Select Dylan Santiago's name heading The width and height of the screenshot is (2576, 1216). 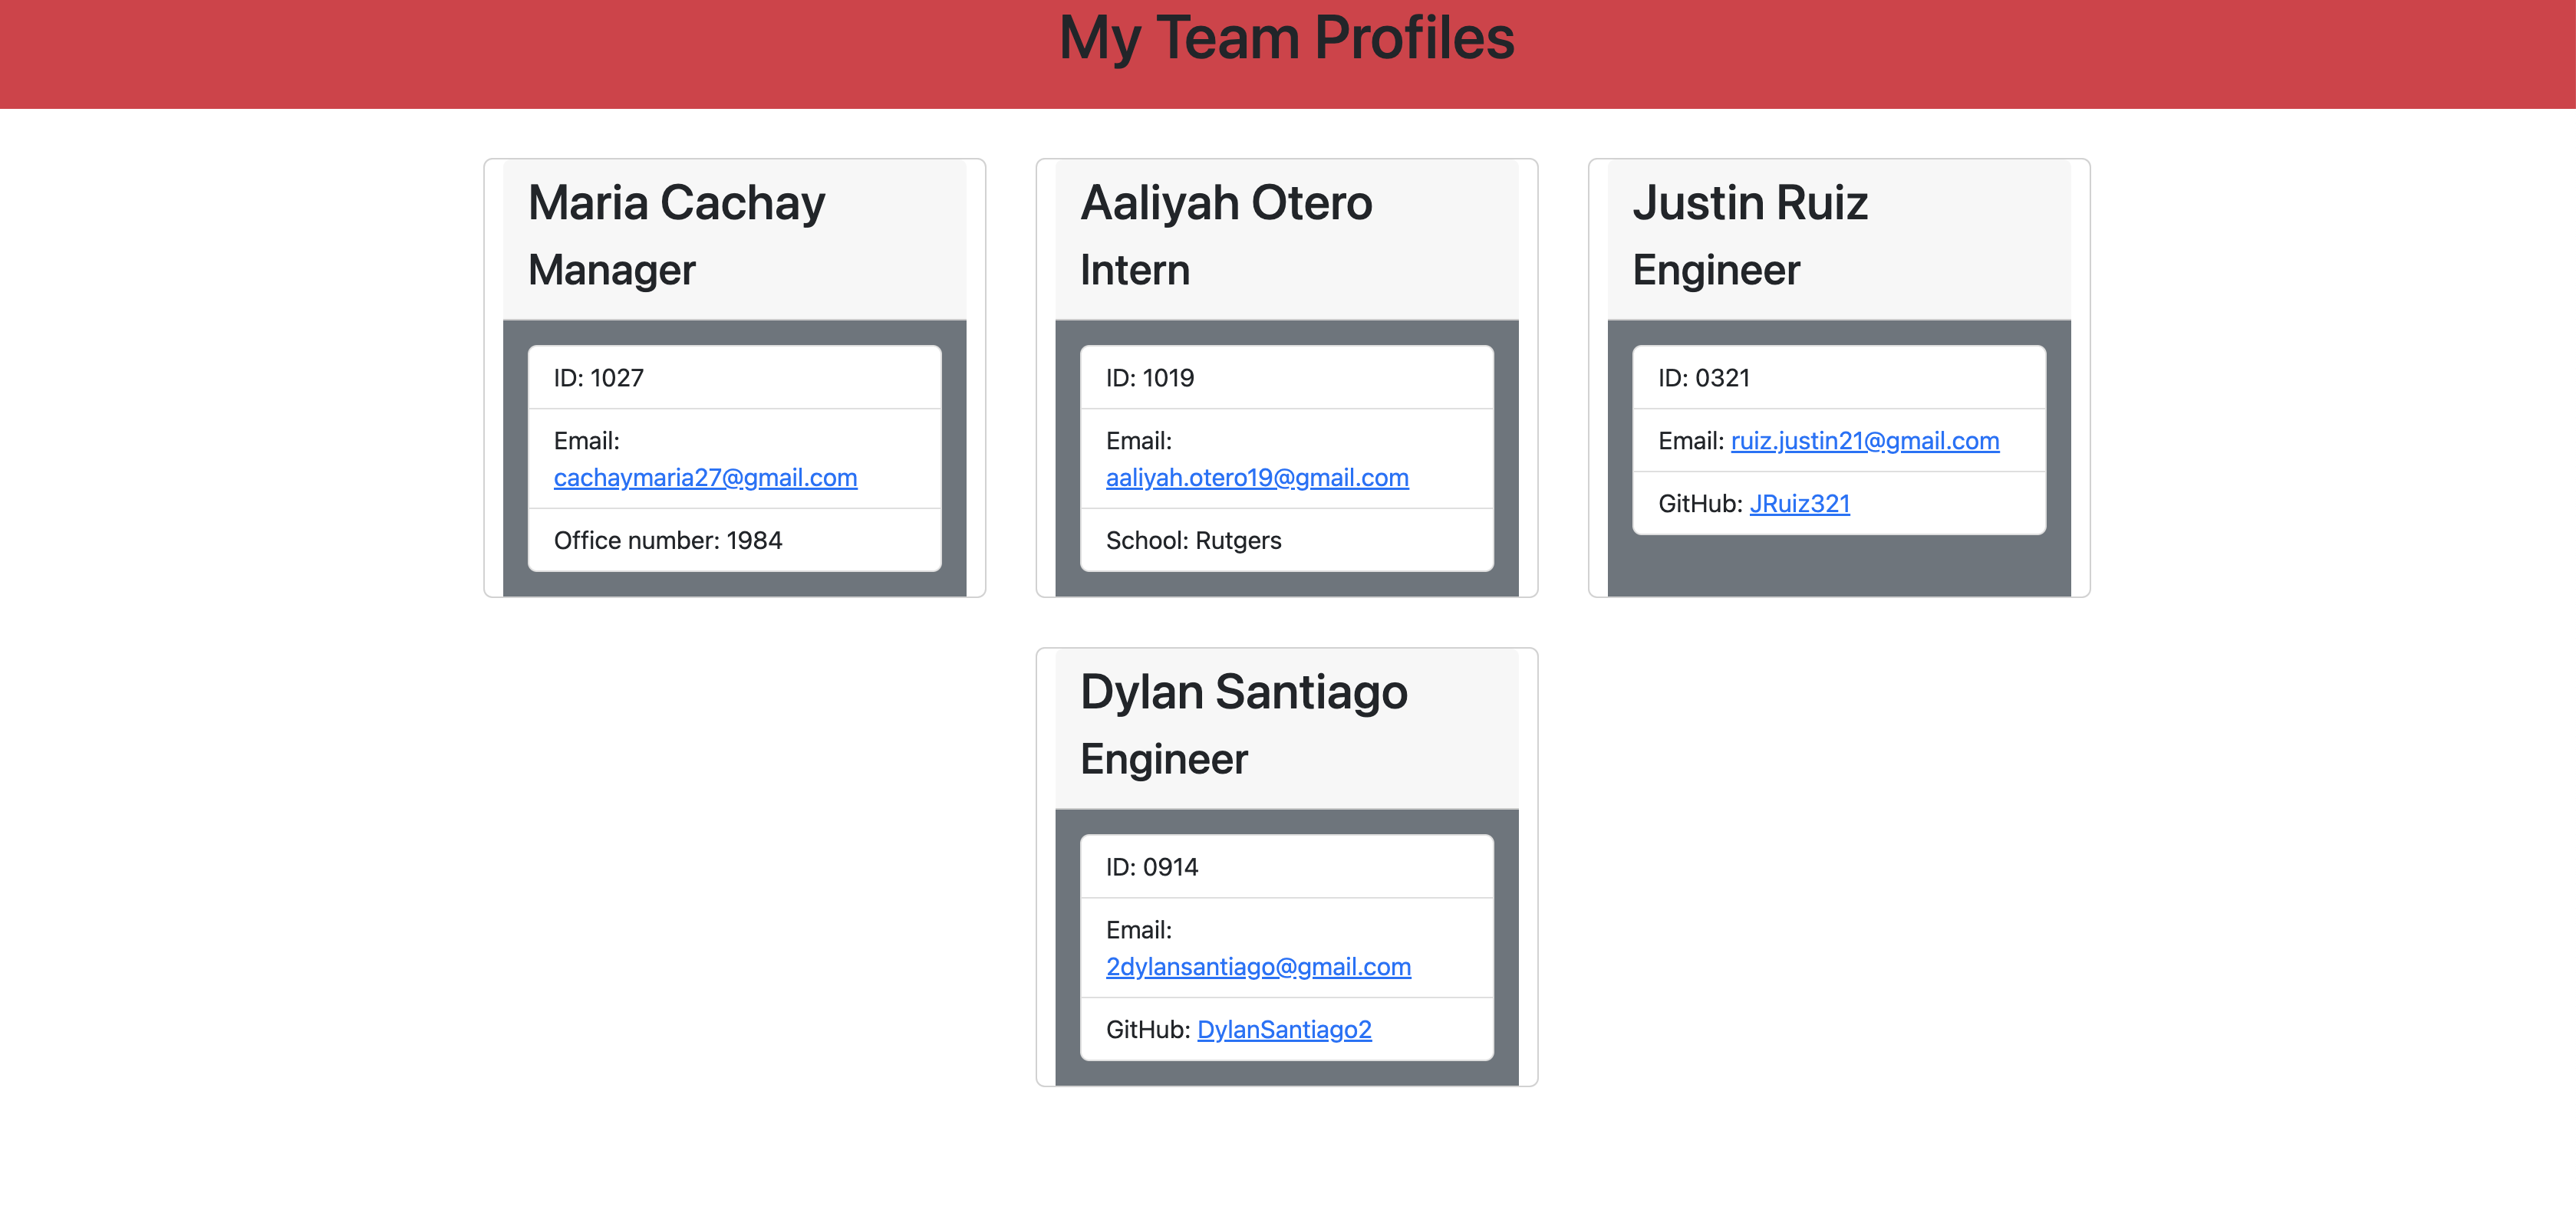pyautogui.click(x=1243, y=691)
